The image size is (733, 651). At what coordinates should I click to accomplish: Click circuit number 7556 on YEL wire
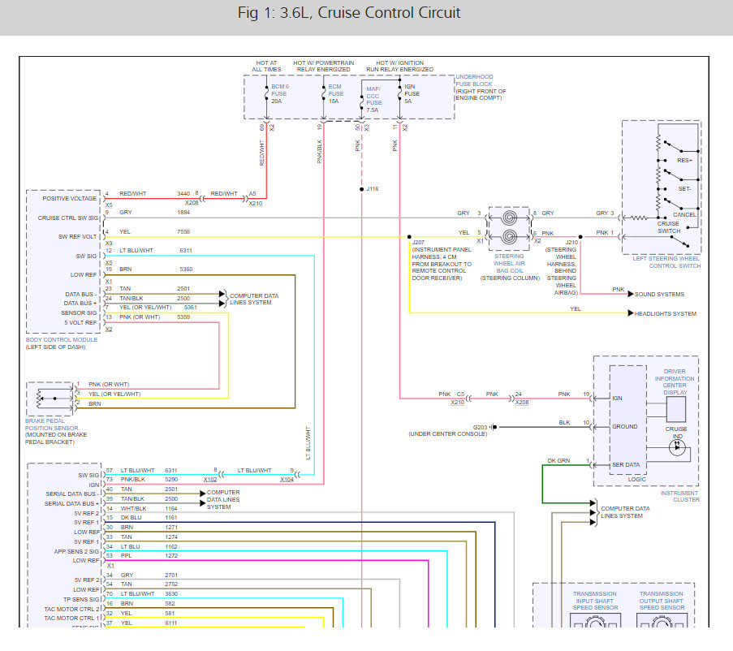pyautogui.click(x=183, y=232)
